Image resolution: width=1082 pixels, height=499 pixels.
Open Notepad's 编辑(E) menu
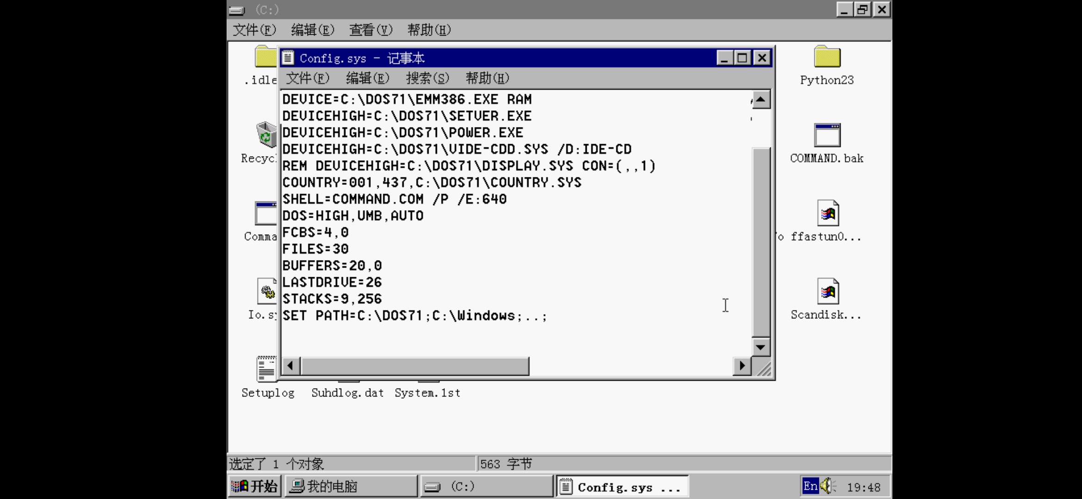point(368,78)
